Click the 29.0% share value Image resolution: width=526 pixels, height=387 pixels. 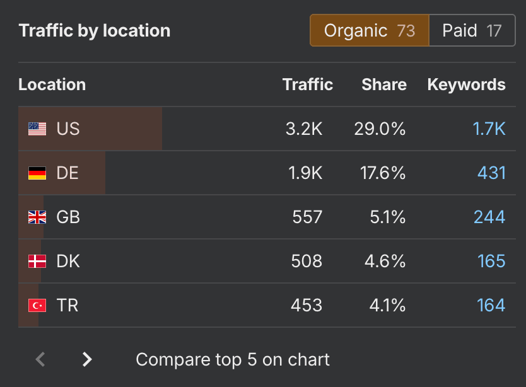pyautogui.click(x=380, y=129)
